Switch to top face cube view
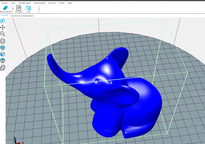This screenshot has height=144, width=205. click(x=3, y=61)
